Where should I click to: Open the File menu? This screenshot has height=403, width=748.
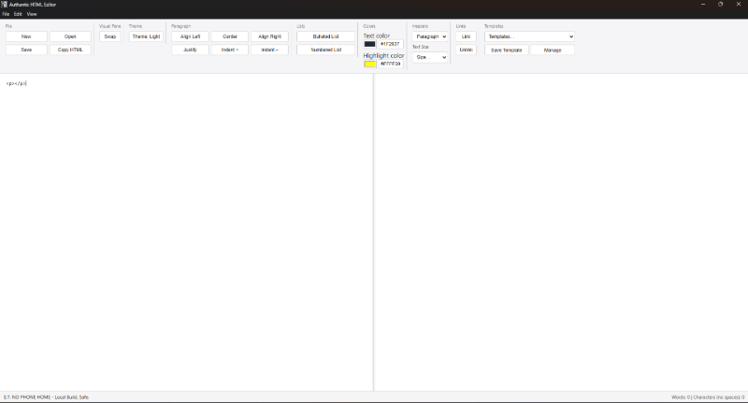coord(6,14)
